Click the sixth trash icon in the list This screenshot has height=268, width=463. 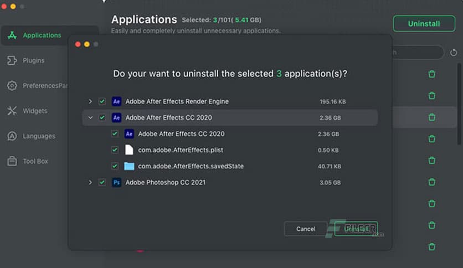tap(431, 182)
